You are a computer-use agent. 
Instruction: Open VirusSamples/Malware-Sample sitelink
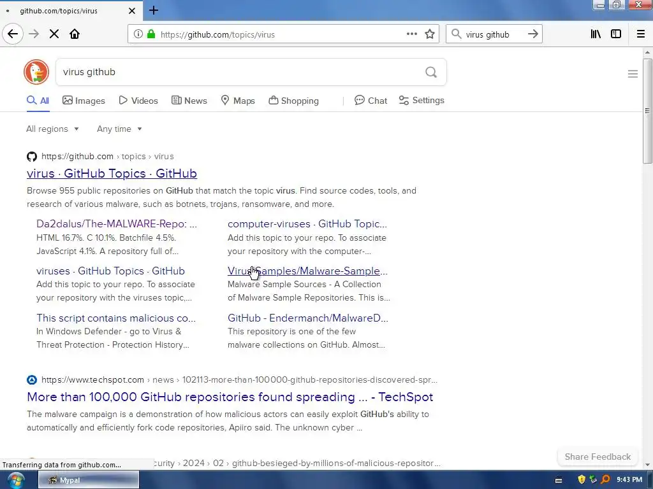(307, 271)
